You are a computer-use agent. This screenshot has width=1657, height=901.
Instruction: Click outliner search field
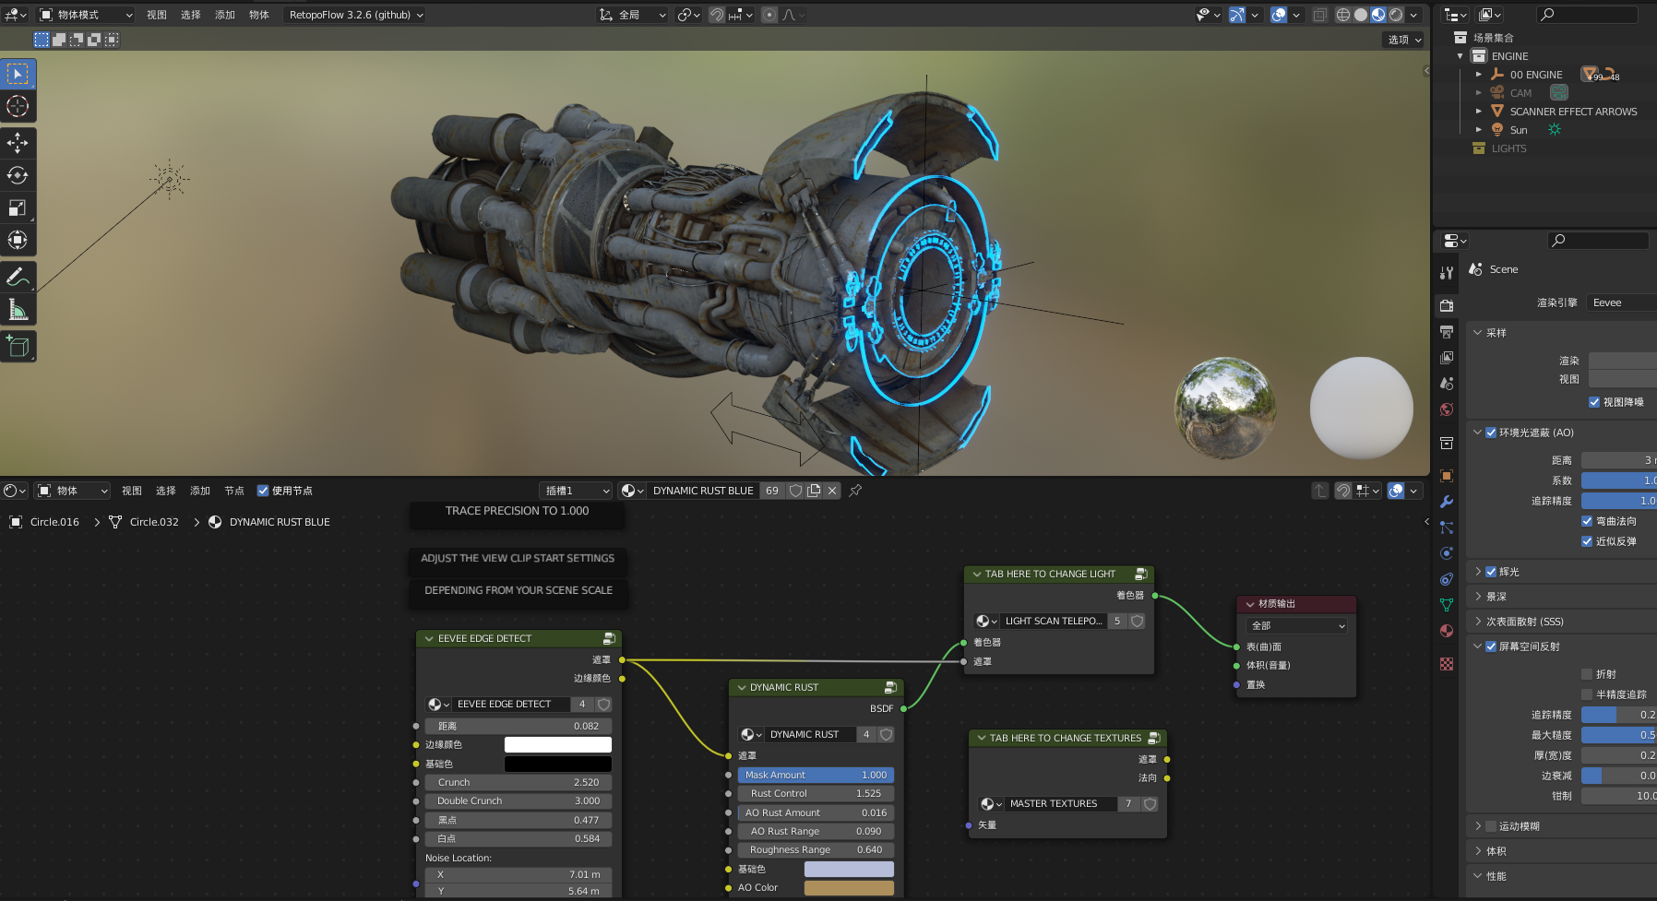click(x=1586, y=15)
